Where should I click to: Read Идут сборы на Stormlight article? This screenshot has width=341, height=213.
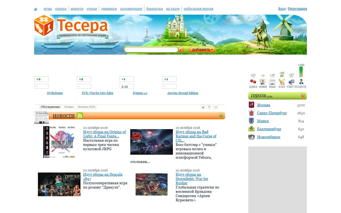click(192, 179)
